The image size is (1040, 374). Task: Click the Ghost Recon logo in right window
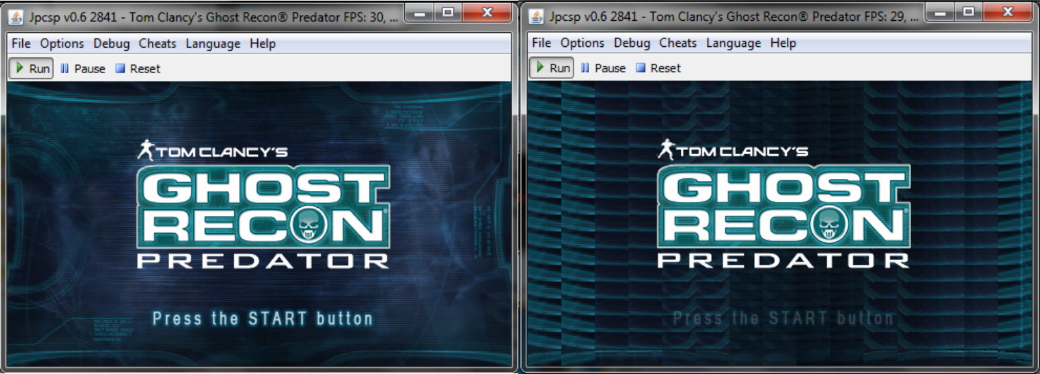click(x=784, y=207)
